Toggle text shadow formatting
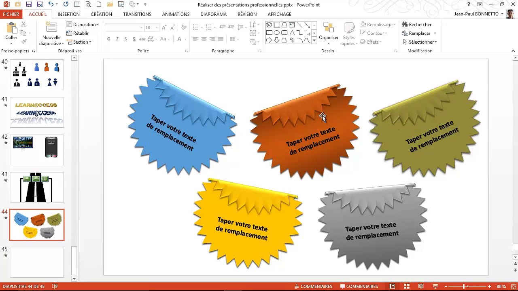The image size is (518, 291). 134,39
